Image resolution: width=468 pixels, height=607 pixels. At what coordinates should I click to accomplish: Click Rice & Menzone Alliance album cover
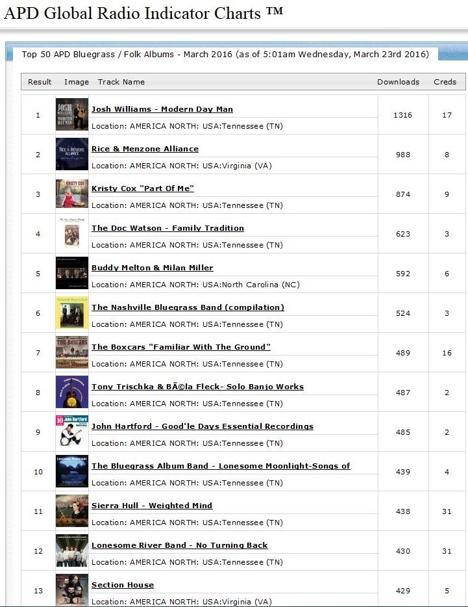pos(72,154)
